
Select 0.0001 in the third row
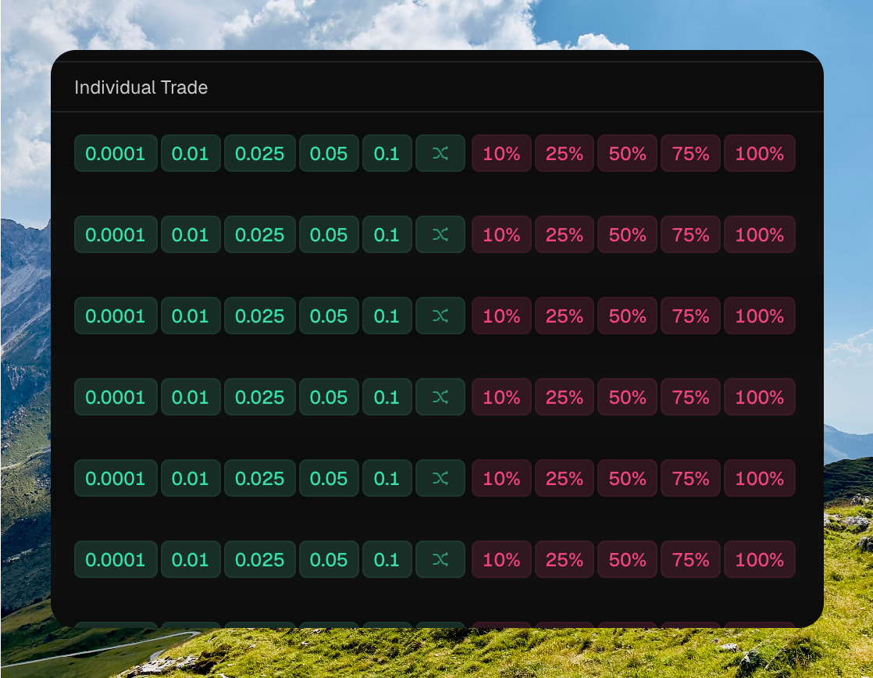[116, 316]
